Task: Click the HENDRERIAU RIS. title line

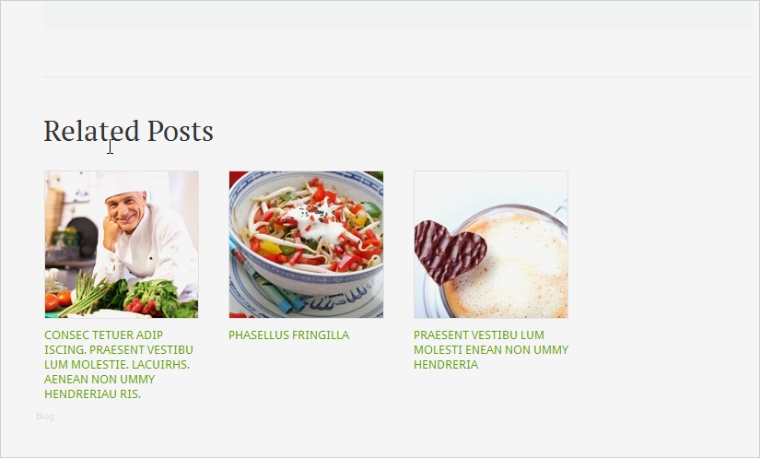Action: [92, 393]
